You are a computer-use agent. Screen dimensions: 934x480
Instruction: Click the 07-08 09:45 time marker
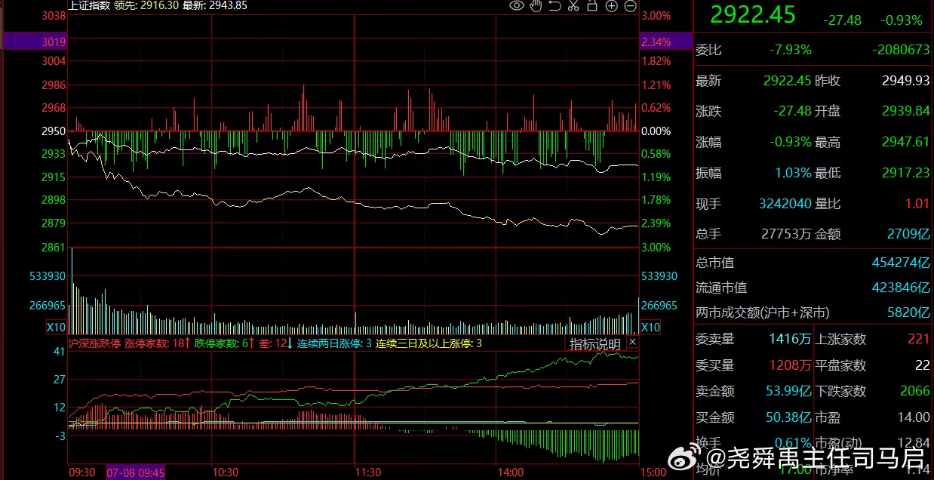pos(135,472)
